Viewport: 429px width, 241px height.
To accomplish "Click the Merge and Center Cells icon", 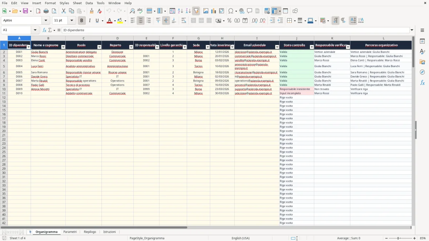I will (193, 21).
